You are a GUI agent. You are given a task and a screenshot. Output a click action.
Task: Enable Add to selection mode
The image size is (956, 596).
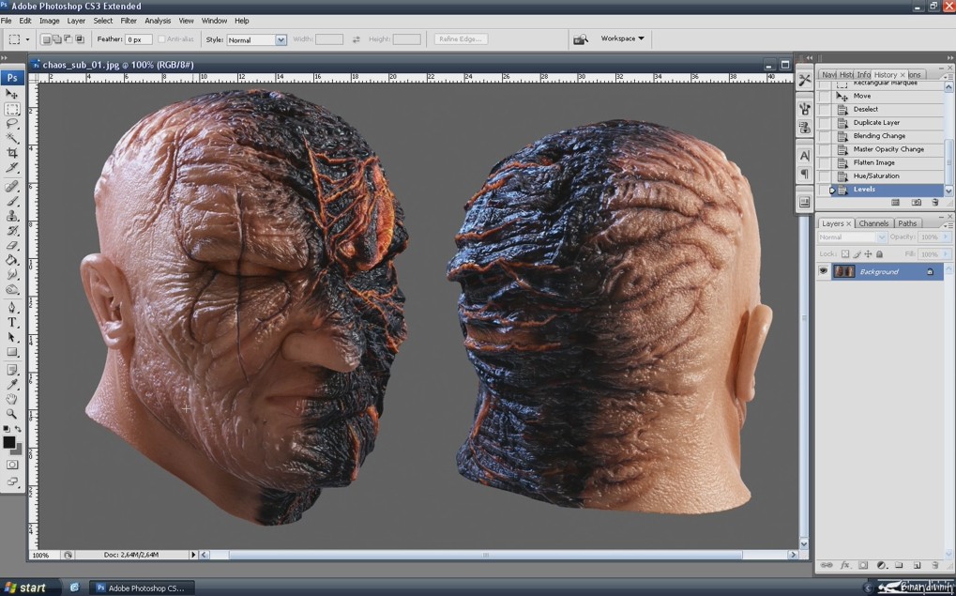click(x=56, y=39)
